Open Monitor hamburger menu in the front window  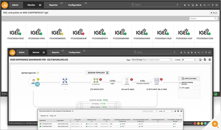tap(44, 53)
